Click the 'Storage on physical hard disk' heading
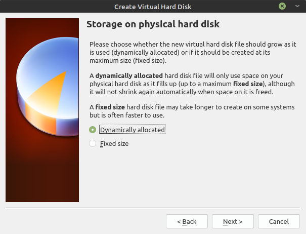 tap(153, 24)
